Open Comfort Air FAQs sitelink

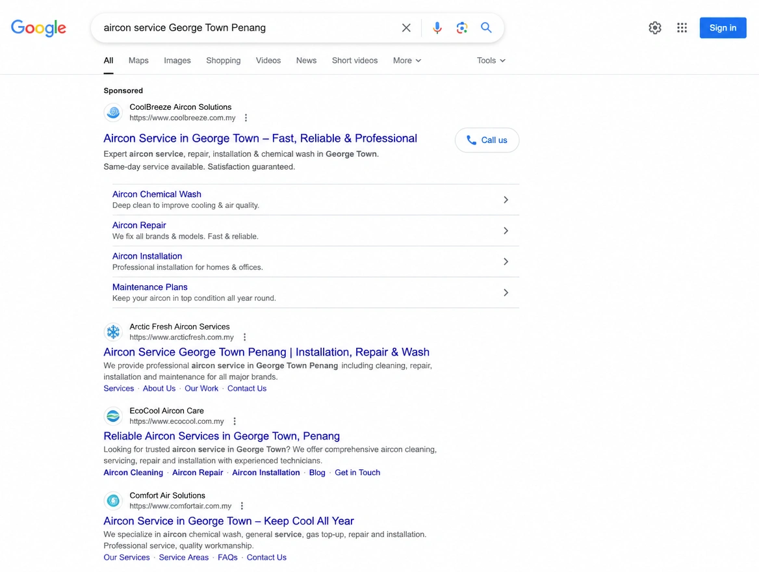pos(227,558)
